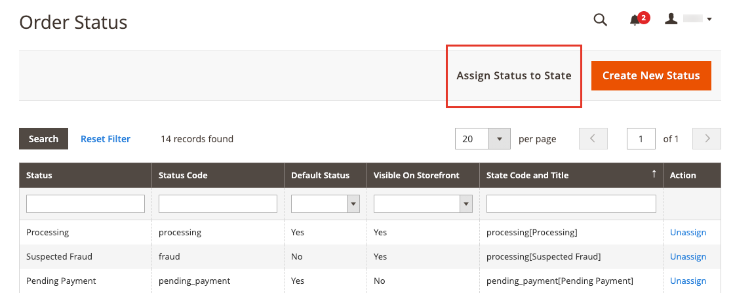Viewport: 733px width, 293px height.
Task: Open the per page count dropdown
Action: [483, 139]
